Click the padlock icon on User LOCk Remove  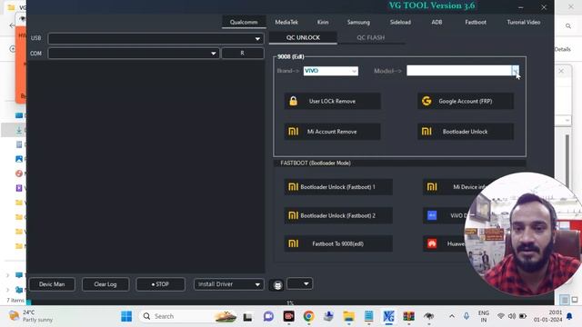point(293,101)
